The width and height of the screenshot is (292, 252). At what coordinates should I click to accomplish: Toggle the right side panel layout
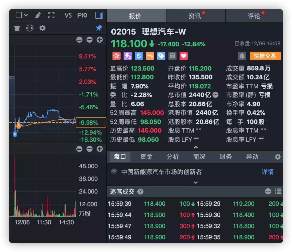99,15
